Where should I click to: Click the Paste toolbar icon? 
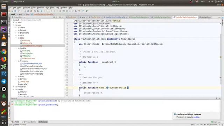31,11
